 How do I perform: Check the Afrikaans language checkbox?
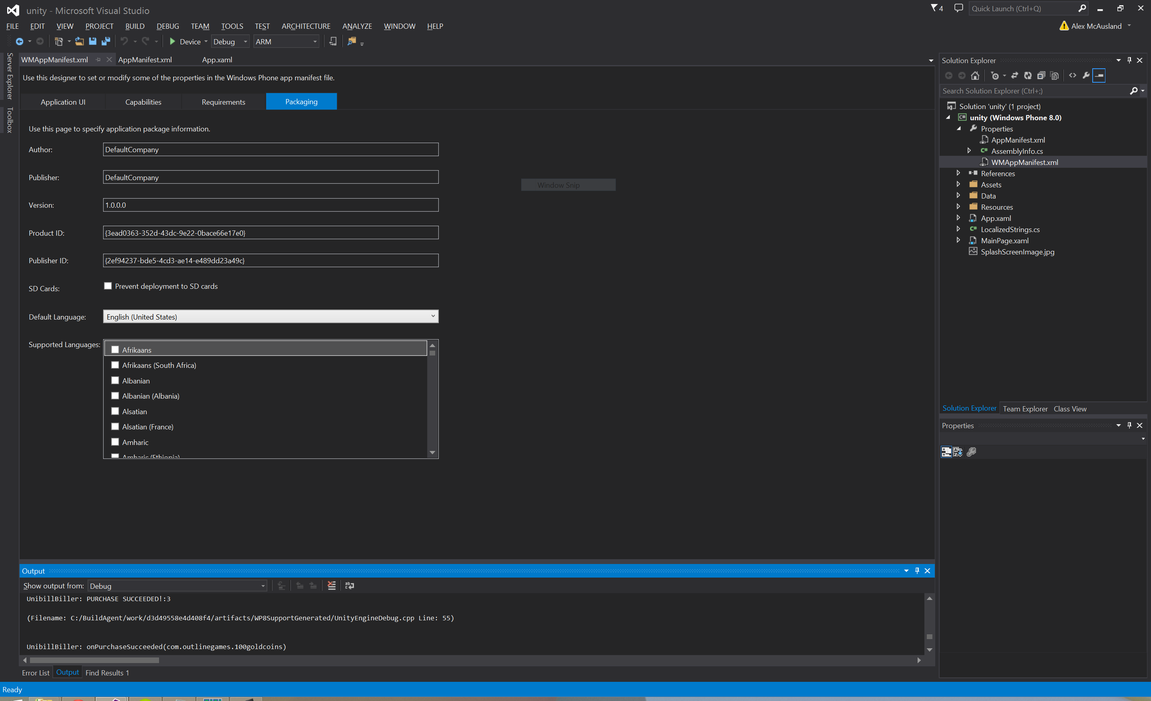pos(115,350)
